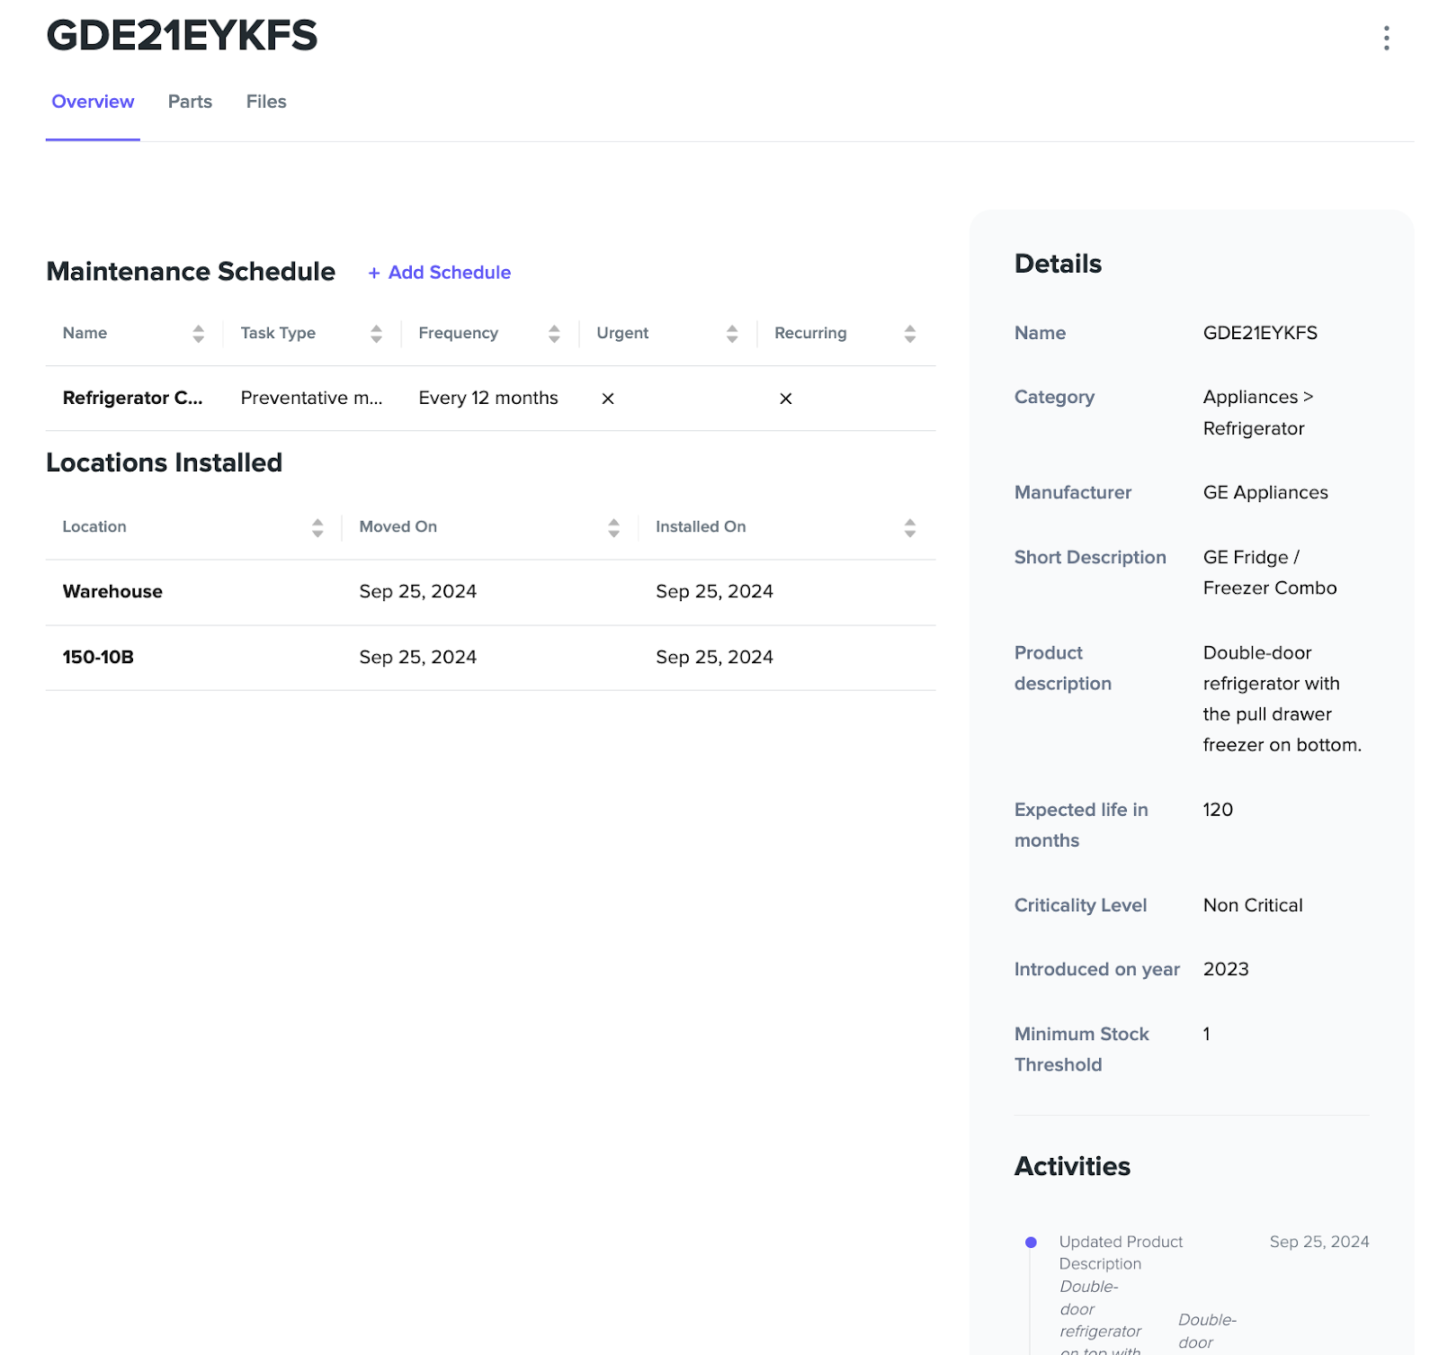Sort Locations Installed by Moved On

[x=613, y=527]
